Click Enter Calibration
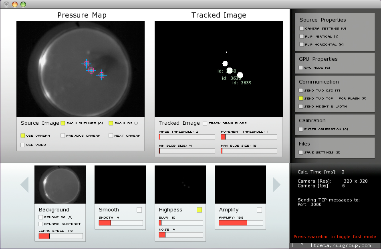Image resolution: width=381 pixels, height=249 pixels. click(301, 129)
